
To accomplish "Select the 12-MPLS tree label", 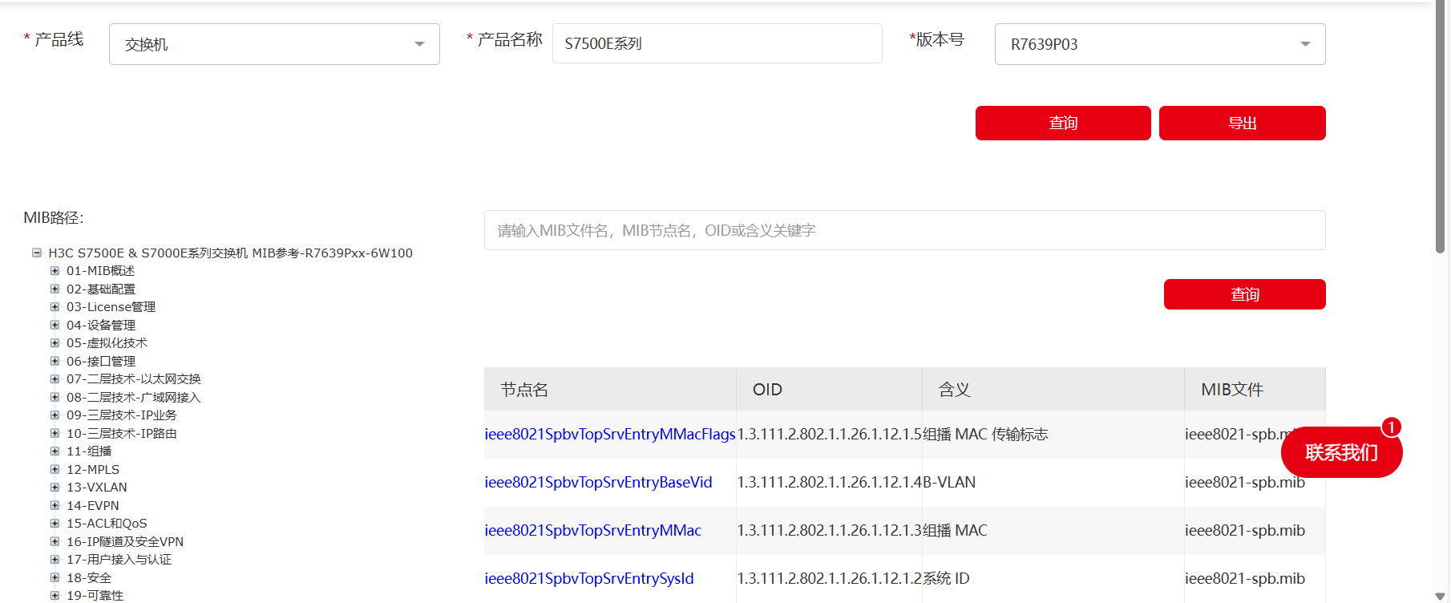I will coord(93,469).
